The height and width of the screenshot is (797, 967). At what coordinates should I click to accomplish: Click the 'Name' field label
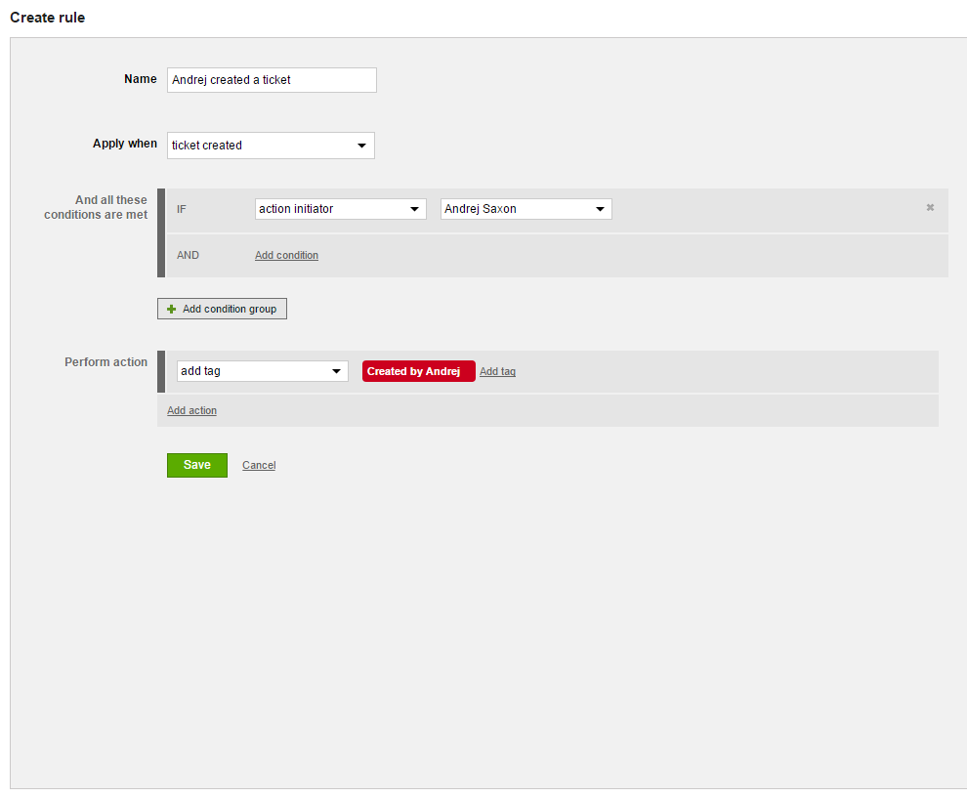click(x=140, y=79)
